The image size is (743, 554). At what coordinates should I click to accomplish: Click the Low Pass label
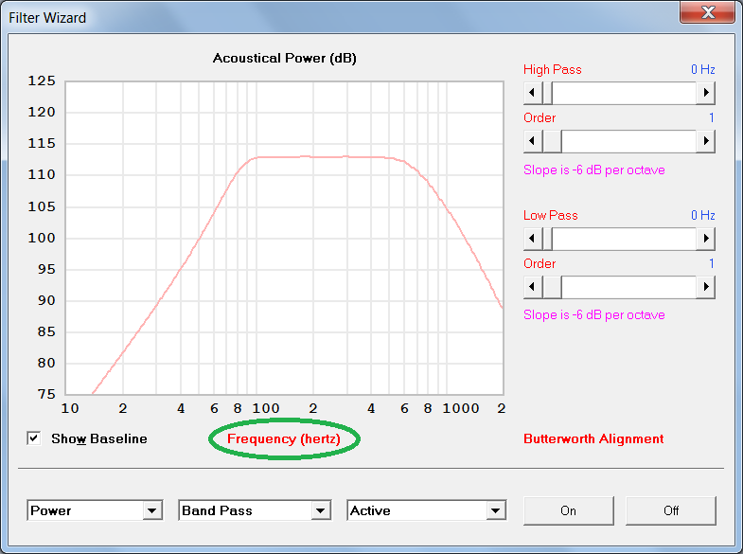551,216
